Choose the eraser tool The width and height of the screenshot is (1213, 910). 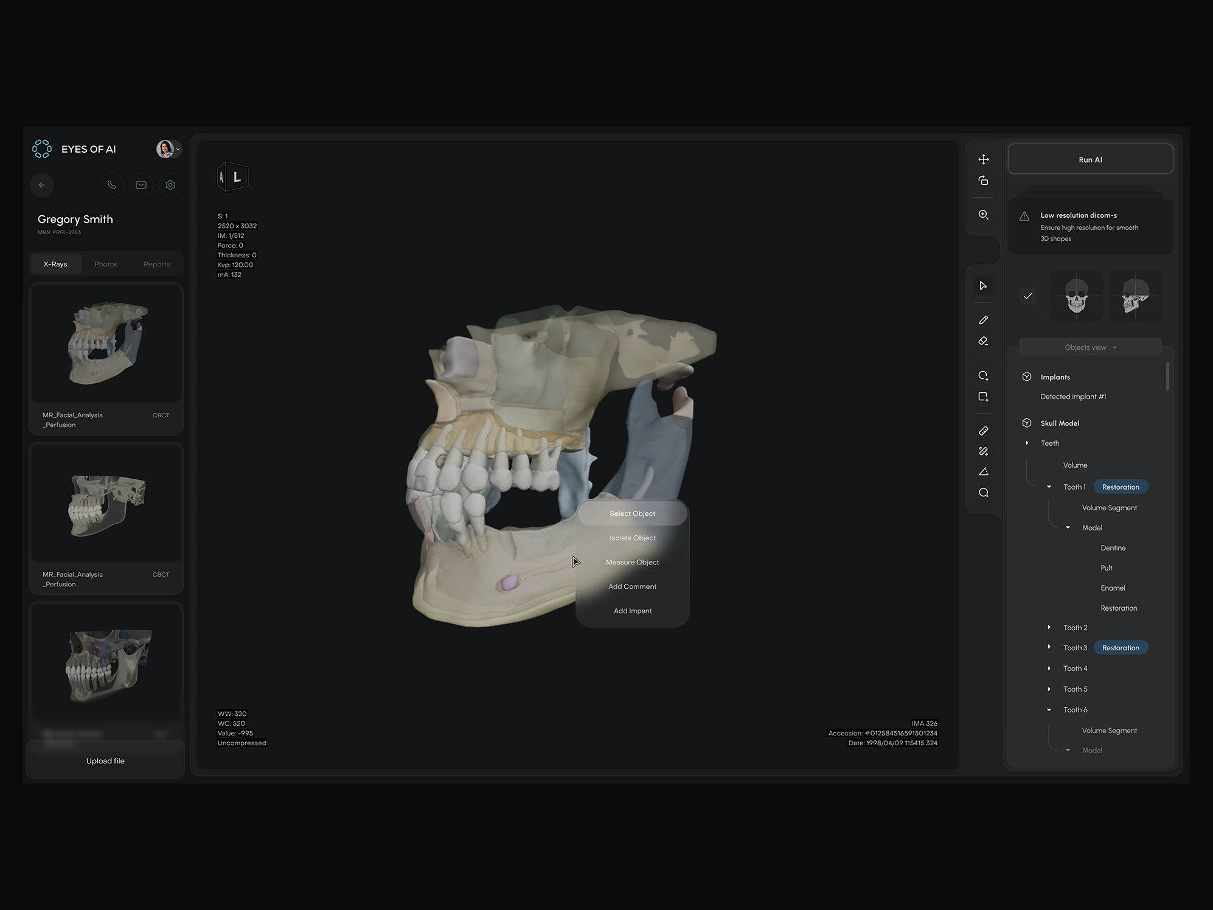coord(983,341)
